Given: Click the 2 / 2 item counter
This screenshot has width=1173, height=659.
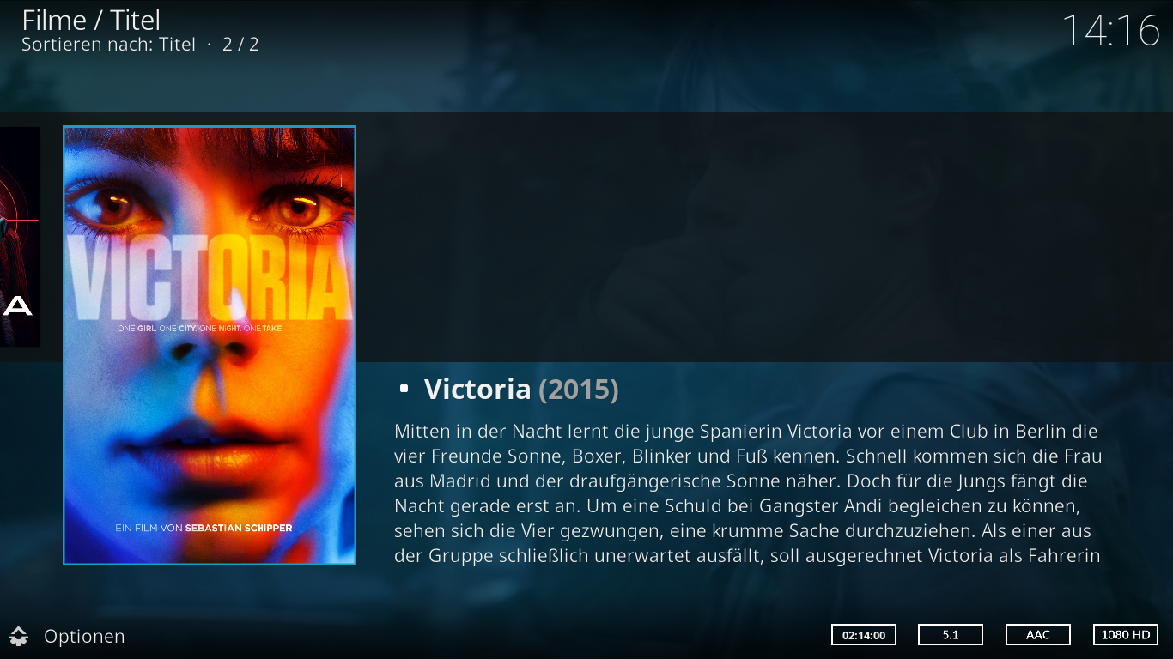Looking at the screenshot, I should coord(240,44).
